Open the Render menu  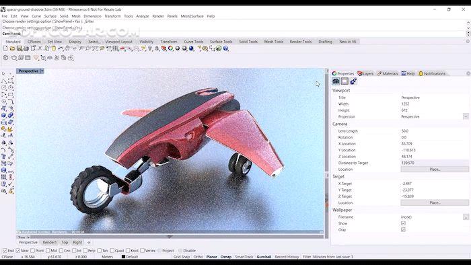[158, 16]
